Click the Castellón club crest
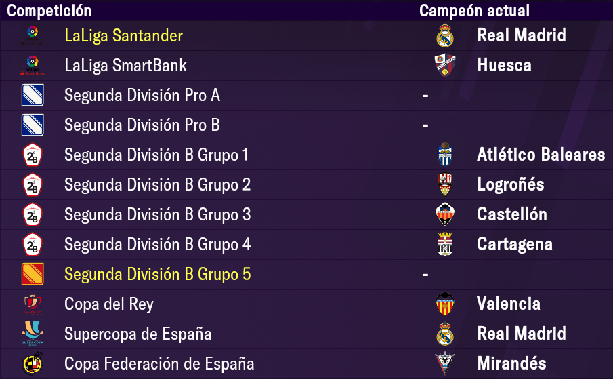The image size is (613, 379). point(445,214)
